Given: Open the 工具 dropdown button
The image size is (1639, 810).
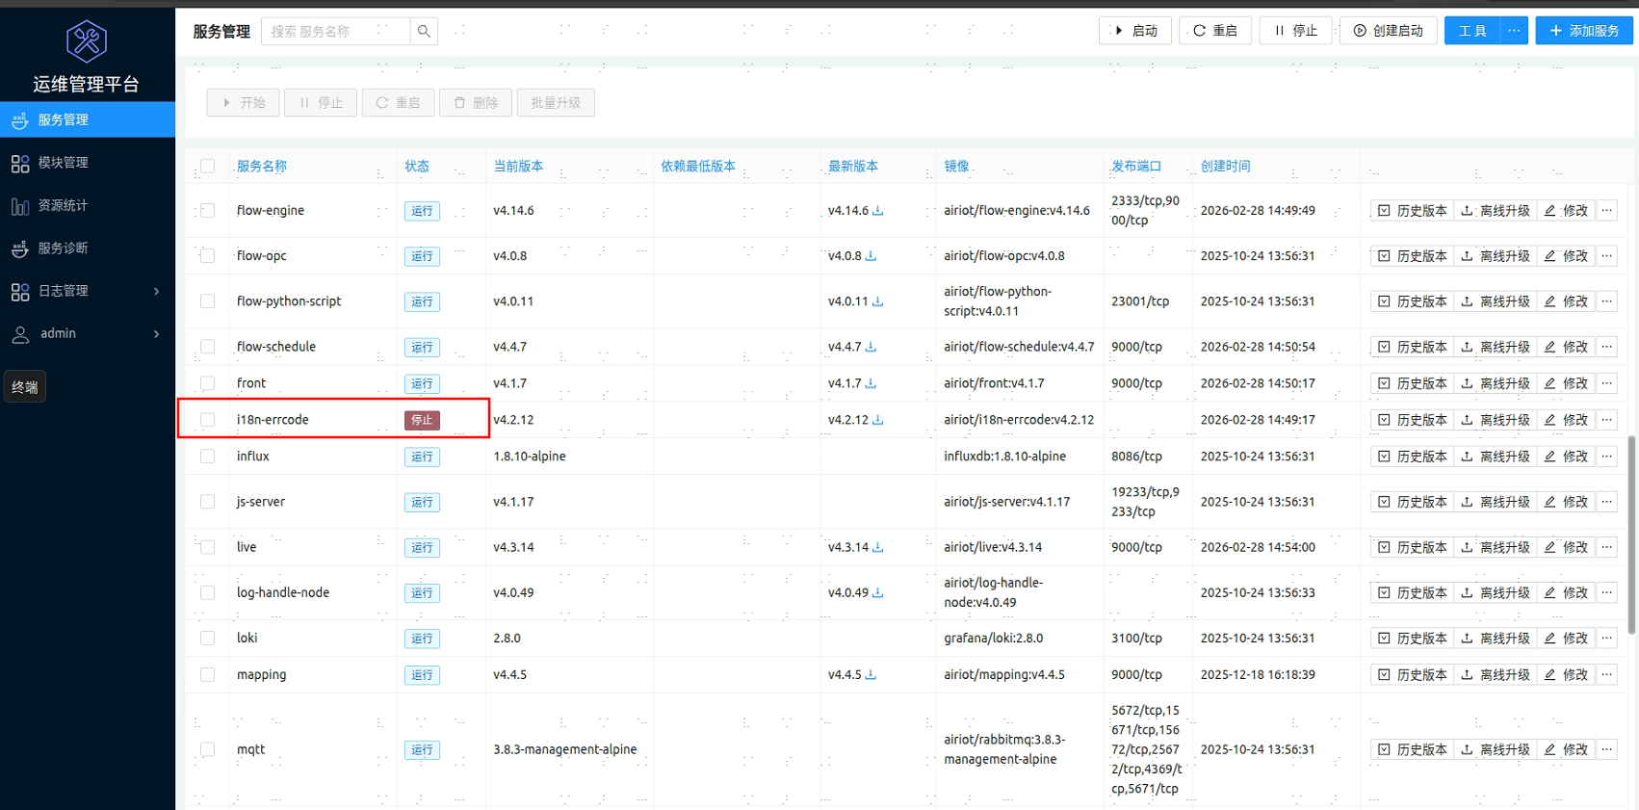Looking at the screenshot, I should [1471, 31].
